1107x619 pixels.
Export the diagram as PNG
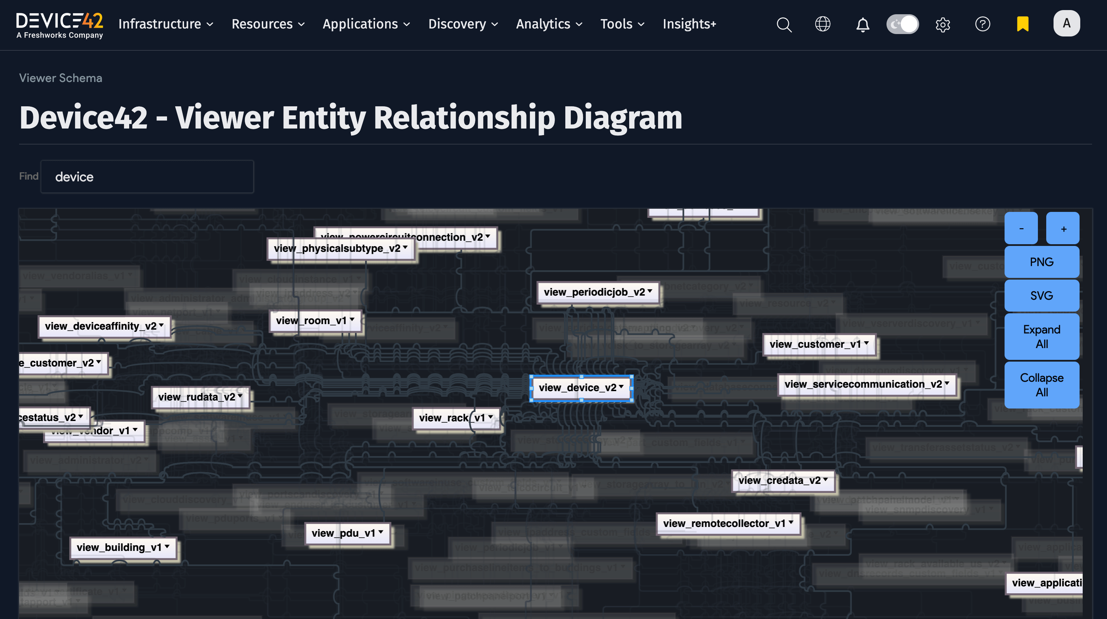pyautogui.click(x=1042, y=262)
